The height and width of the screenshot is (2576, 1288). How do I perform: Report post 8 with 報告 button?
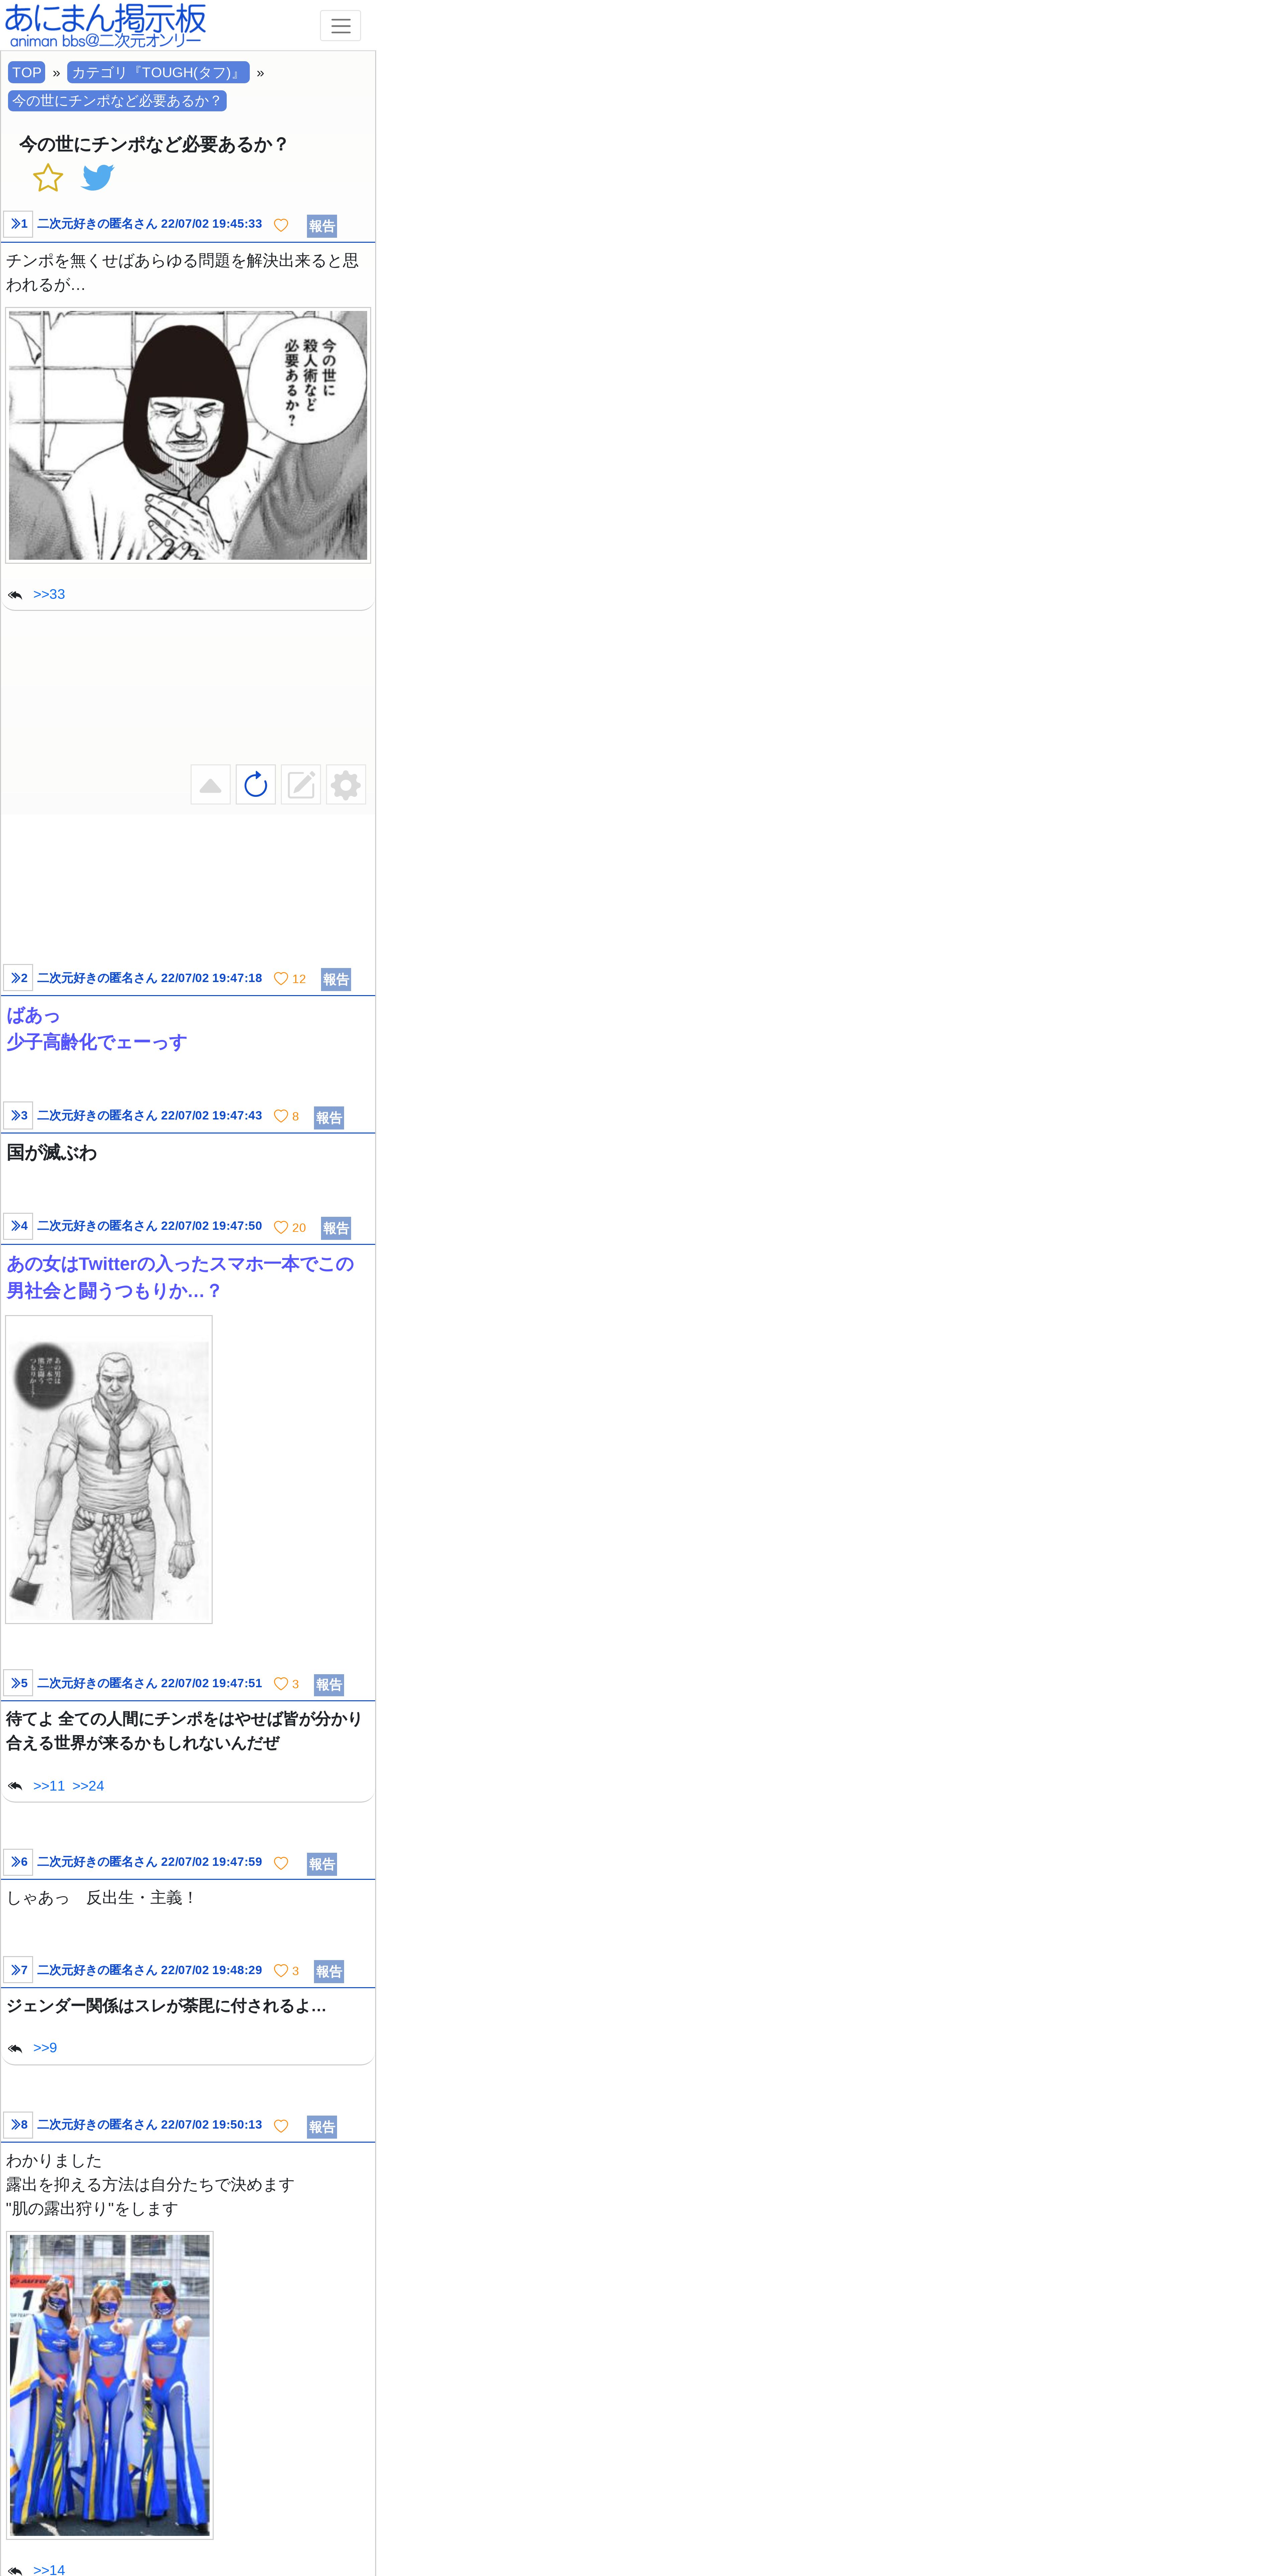(x=322, y=2127)
